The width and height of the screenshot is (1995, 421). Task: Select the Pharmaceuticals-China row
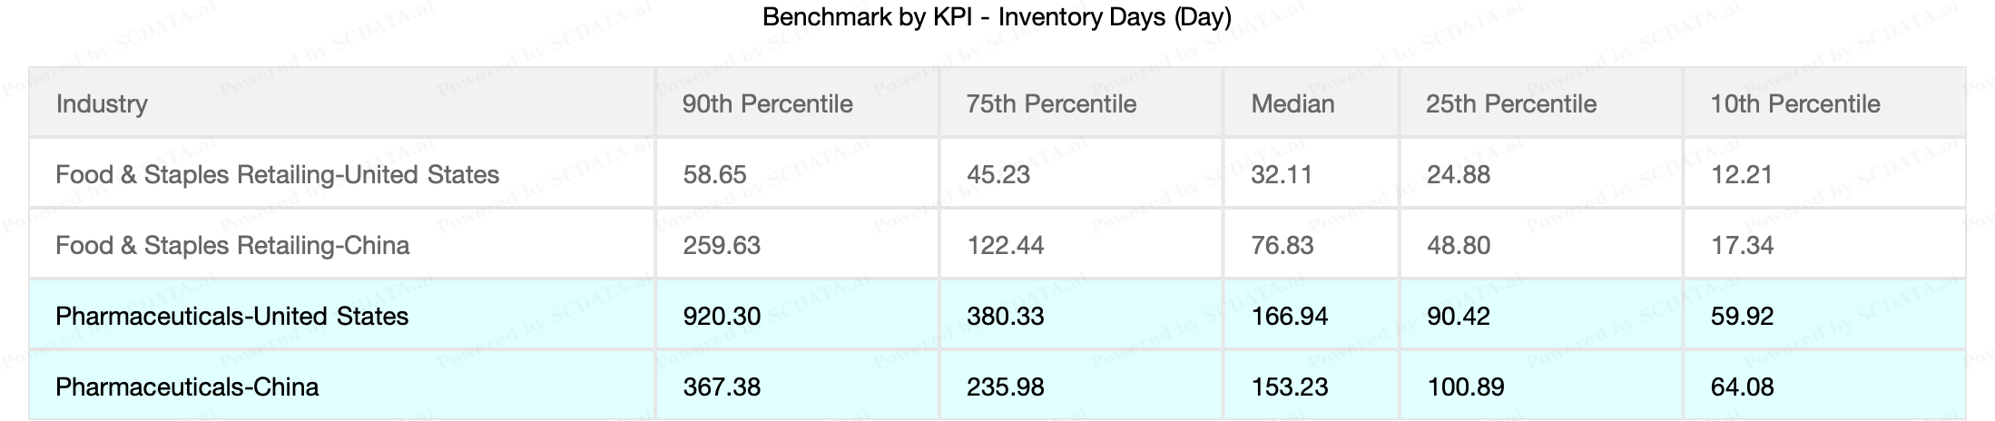coord(187,387)
